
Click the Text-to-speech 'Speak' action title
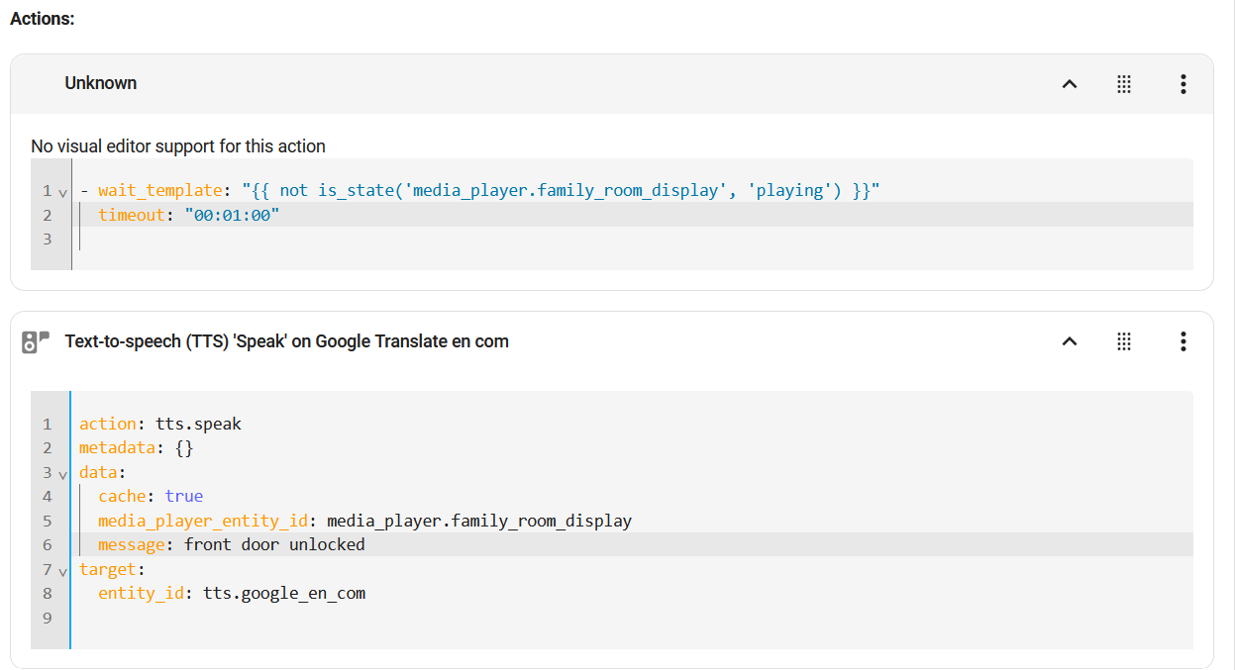[287, 341]
